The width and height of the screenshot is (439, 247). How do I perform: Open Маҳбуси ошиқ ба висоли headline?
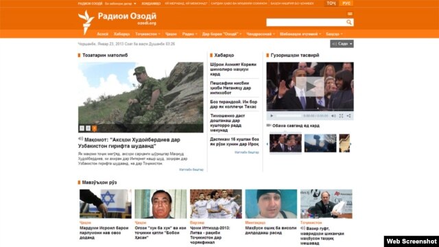271,231
